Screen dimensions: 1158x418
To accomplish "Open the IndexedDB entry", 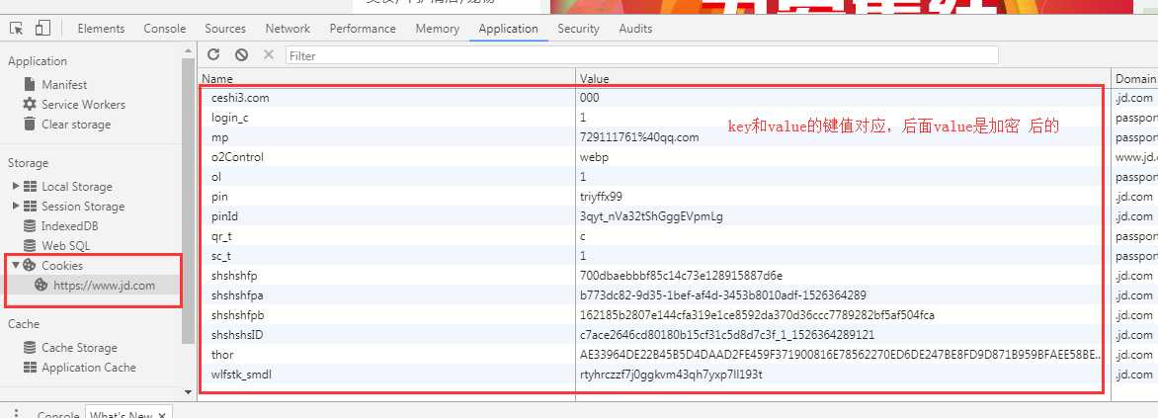I will click(69, 226).
